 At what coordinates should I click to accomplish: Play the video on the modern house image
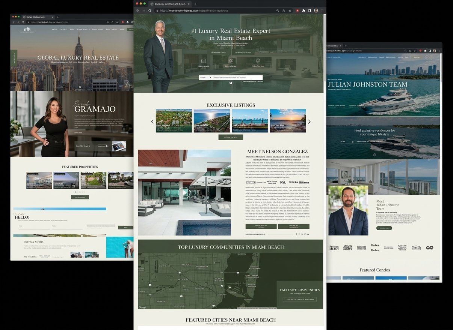[184, 193]
